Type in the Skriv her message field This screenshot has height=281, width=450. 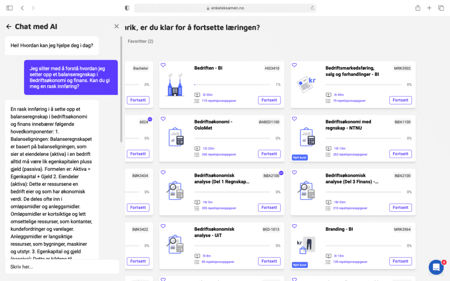point(62,267)
